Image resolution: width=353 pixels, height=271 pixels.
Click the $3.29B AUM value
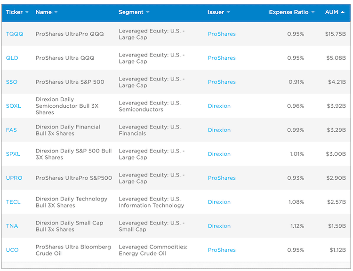(337, 130)
